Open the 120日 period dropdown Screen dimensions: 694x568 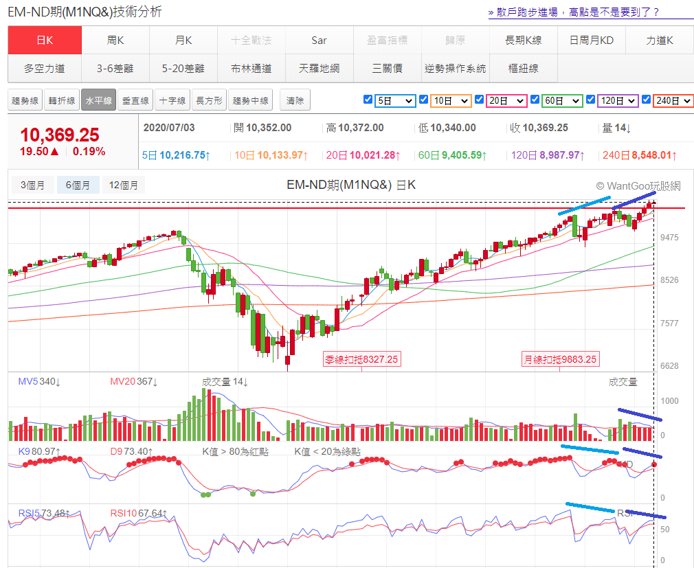pyautogui.click(x=618, y=101)
